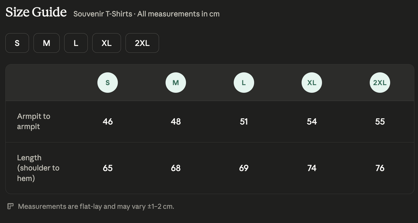Click the Length (shoulder to hem) label

click(38, 168)
